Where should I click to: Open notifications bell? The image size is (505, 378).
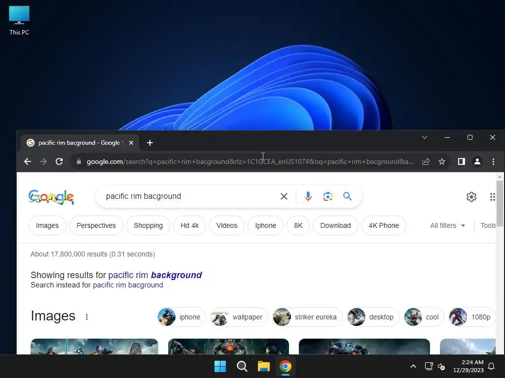[x=492, y=366]
